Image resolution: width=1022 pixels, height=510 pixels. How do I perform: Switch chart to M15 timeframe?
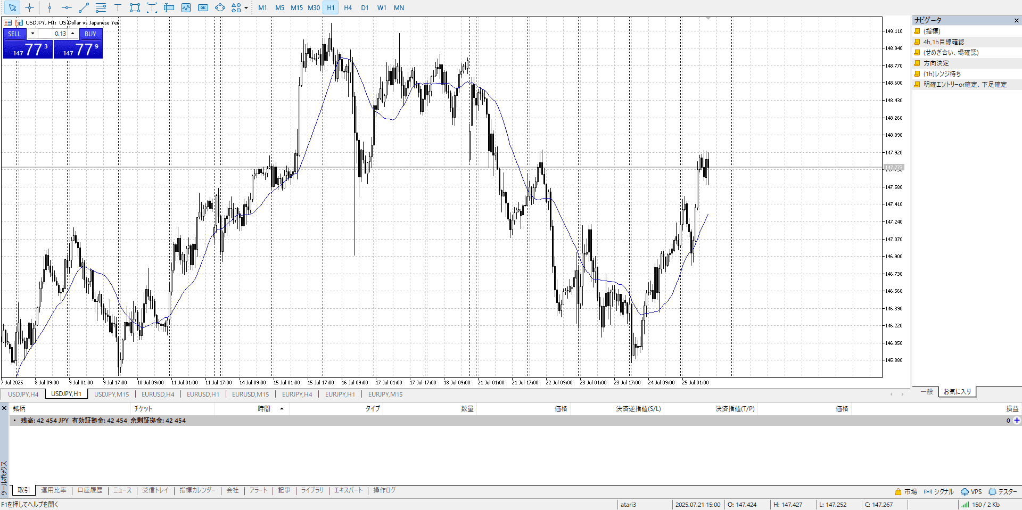click(296, 8)
